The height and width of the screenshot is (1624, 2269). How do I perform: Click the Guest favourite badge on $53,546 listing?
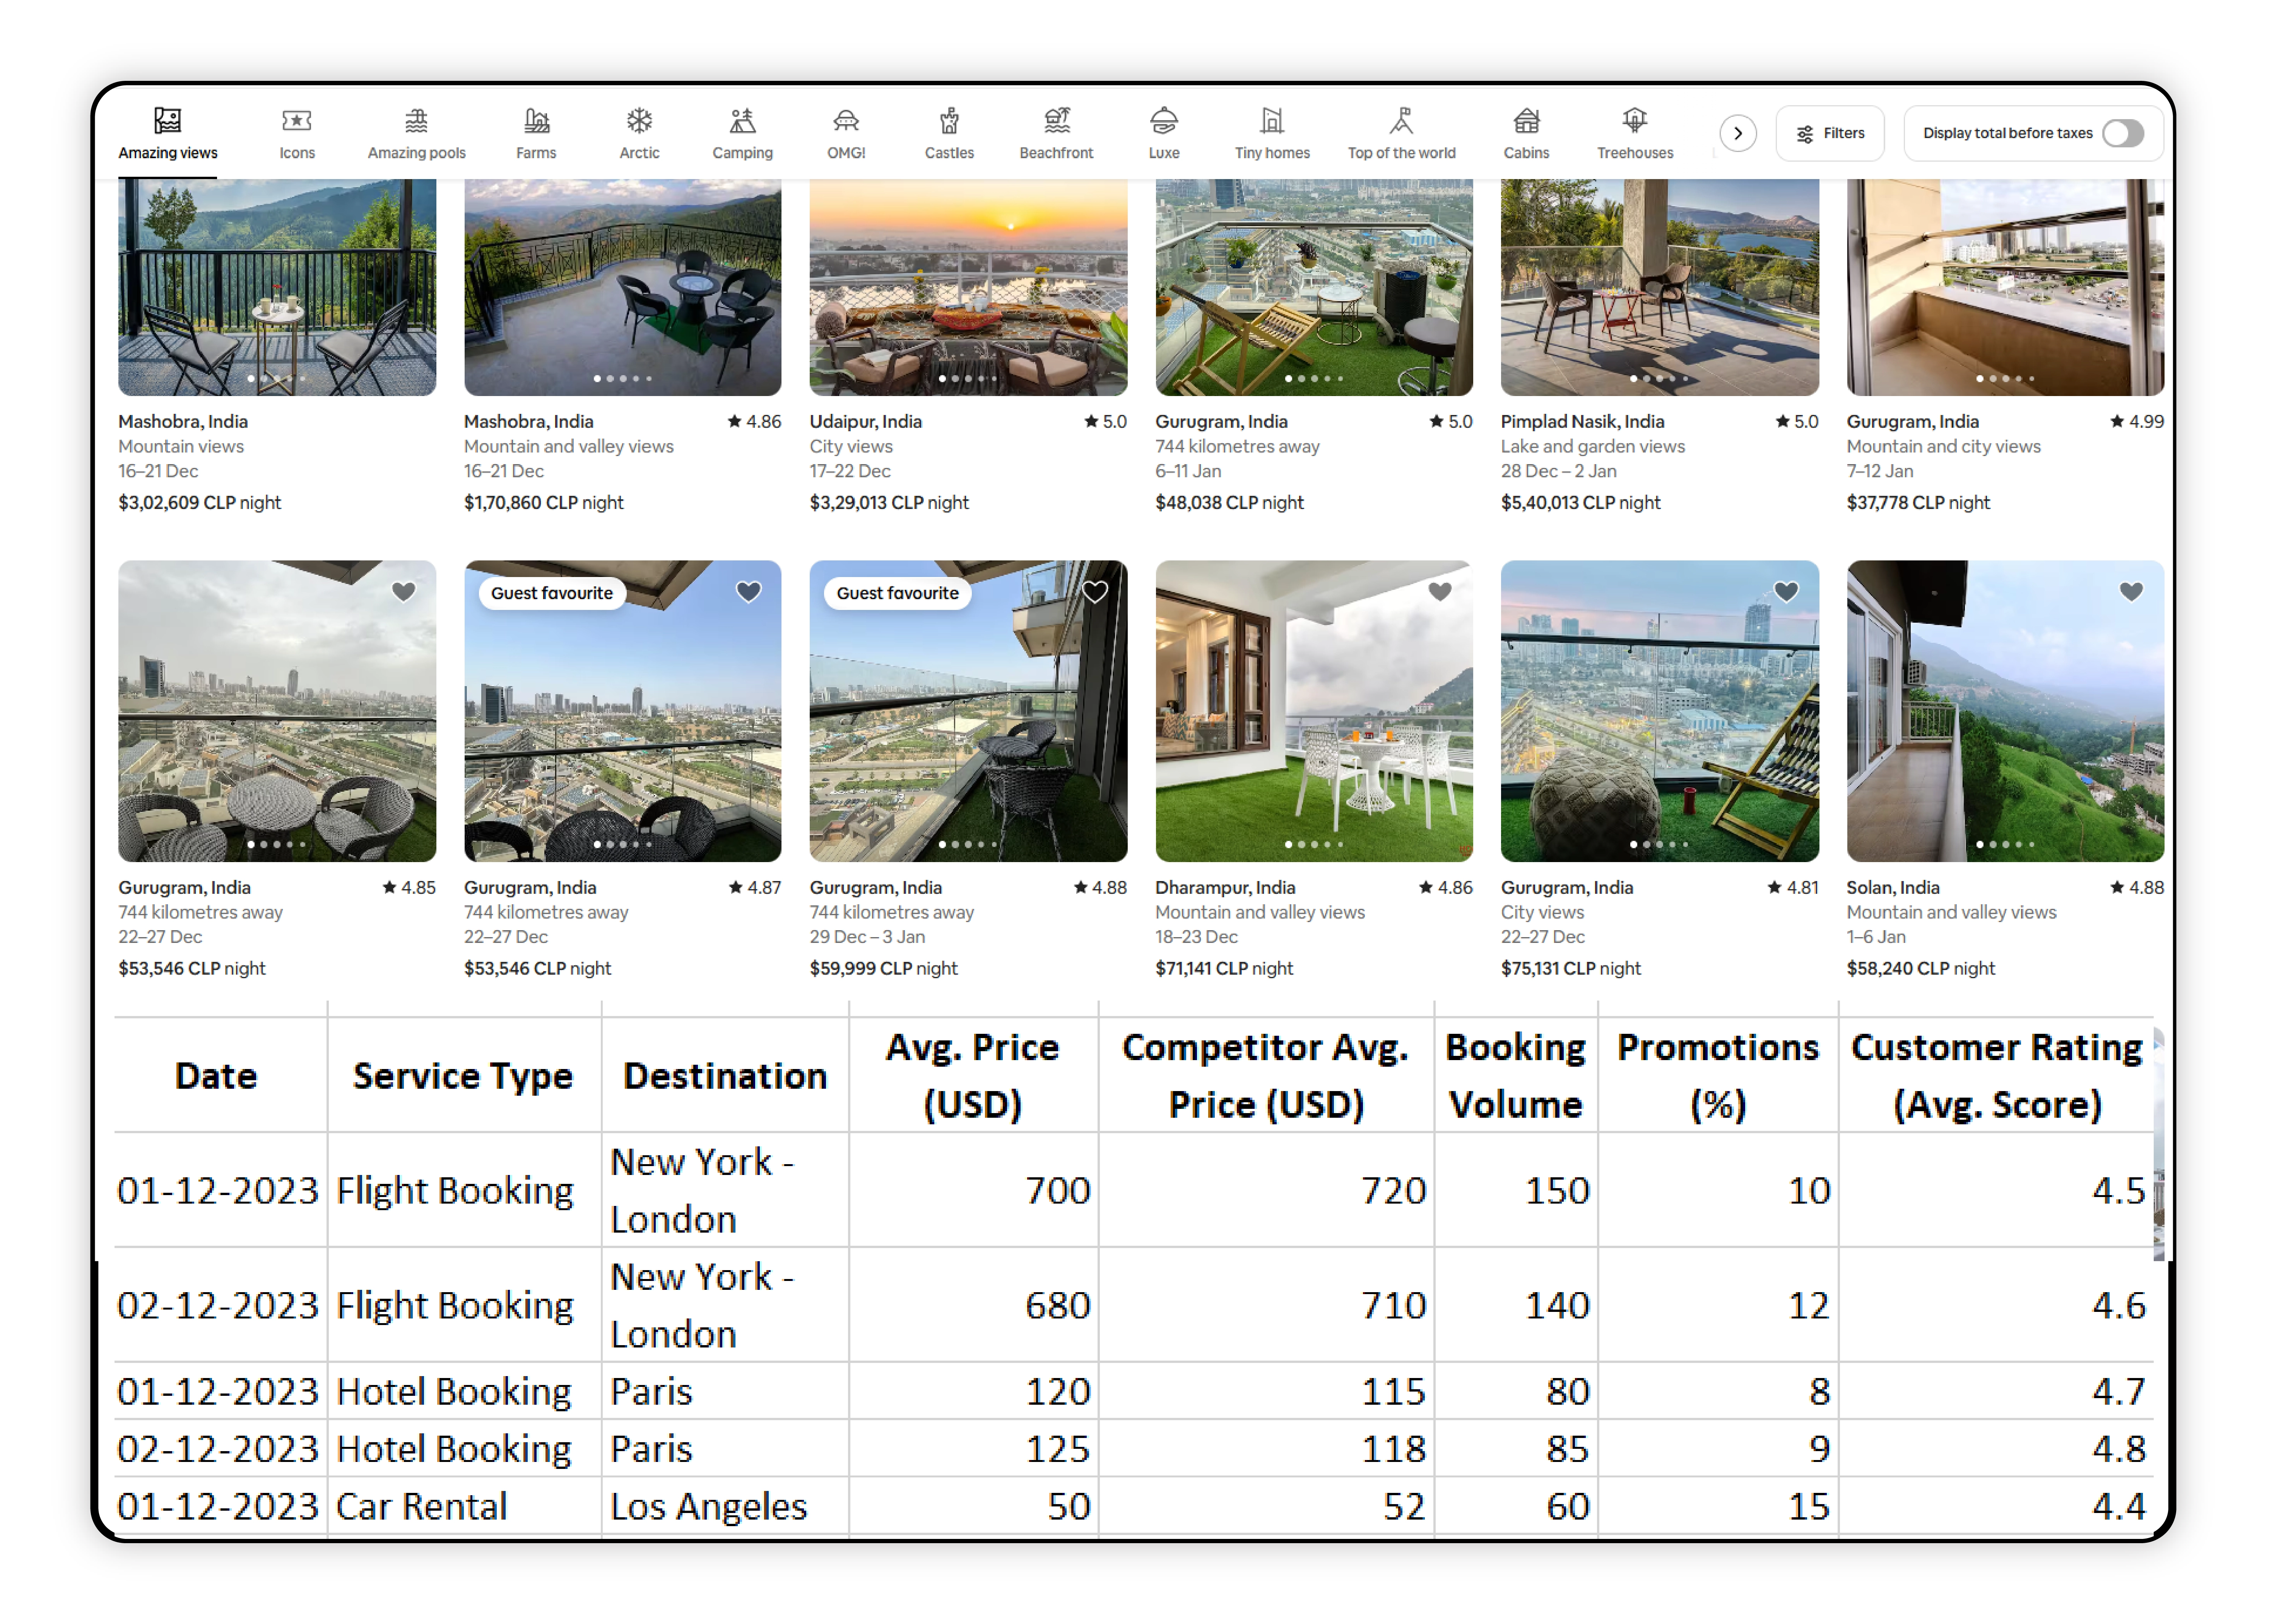click(x=552, y=593)
